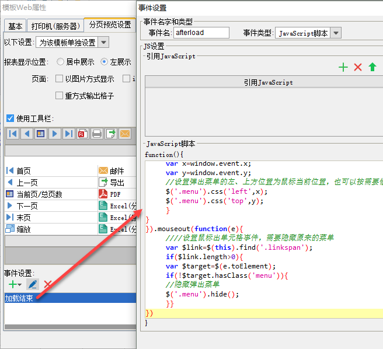The height and width of the screenshot is (349, 383).
Task: Select 加载结束 event in list
Action: click(x=70, y=298)
